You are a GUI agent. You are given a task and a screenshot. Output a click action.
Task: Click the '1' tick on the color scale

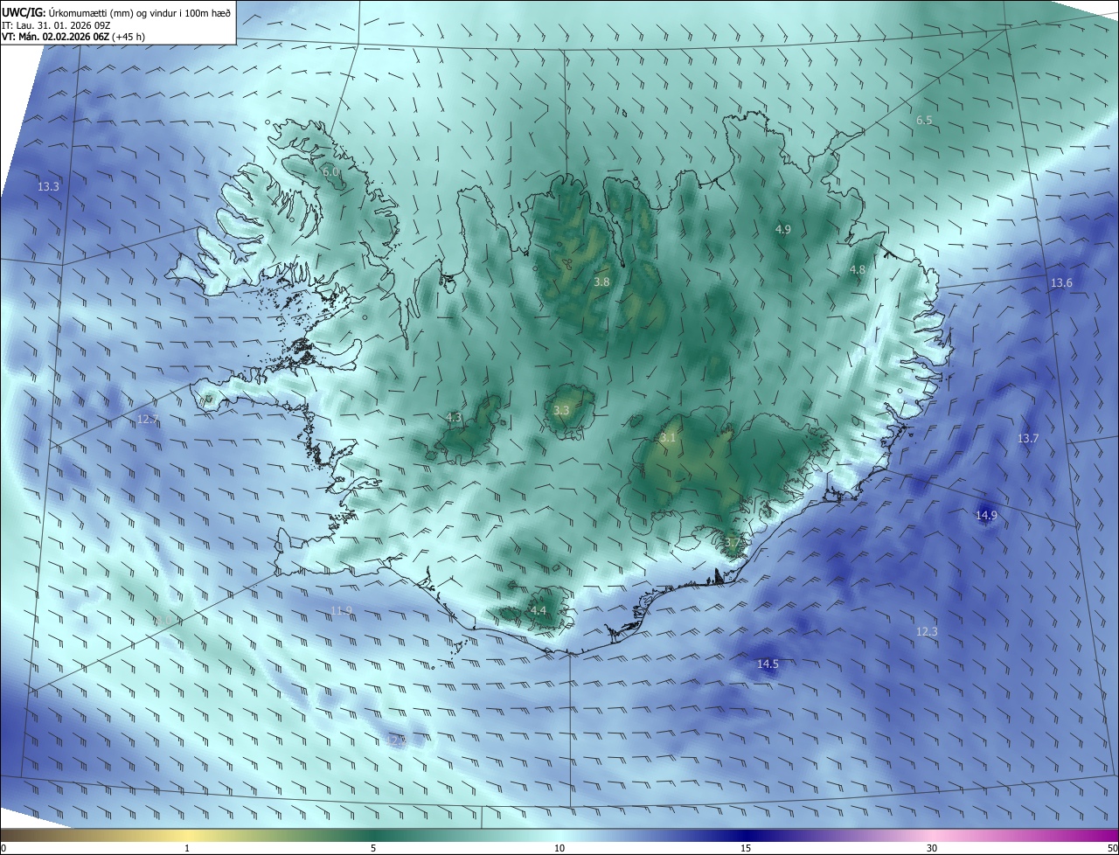point(187,848)
